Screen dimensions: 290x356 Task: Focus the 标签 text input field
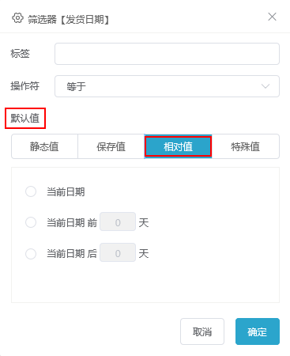167,54
